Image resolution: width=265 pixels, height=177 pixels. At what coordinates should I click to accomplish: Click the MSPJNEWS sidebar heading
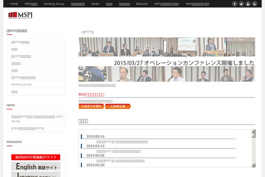[14, 142]
